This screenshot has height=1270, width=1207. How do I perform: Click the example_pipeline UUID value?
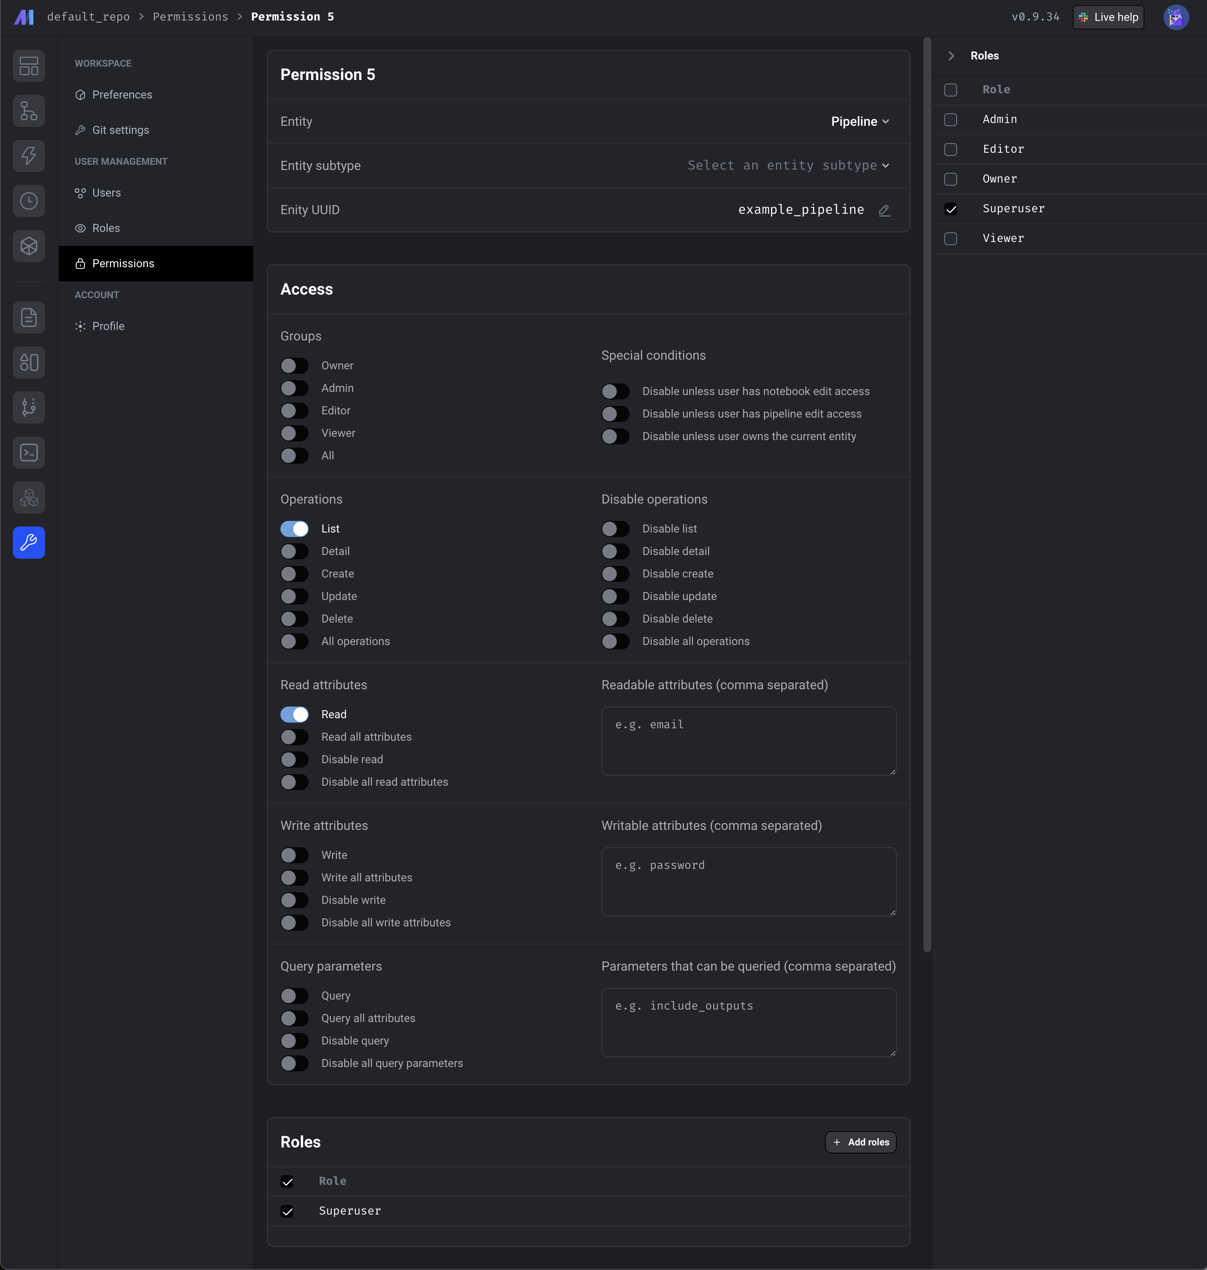(801, 210)
